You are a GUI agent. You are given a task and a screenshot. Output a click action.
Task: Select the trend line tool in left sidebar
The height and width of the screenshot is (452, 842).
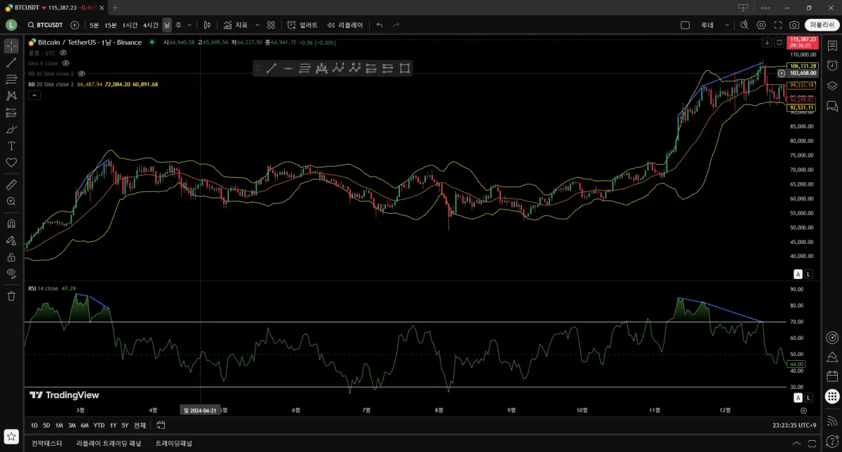click(x=11, y=62)
